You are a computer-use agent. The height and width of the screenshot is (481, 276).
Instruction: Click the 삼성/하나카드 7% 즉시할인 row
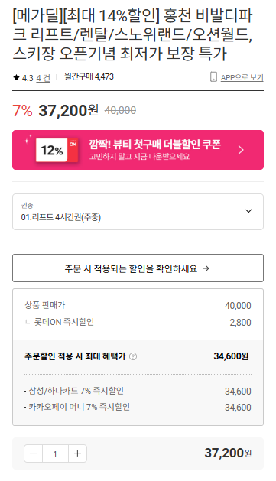[x=138, y=391]
